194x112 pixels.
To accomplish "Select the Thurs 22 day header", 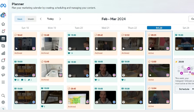I will click(x=132, y=28).
